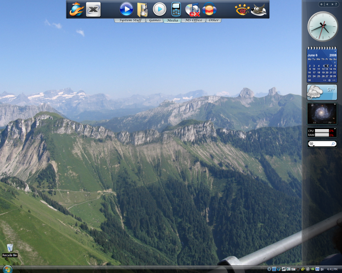Launch XnView eye icon

(x=242, y=10)
